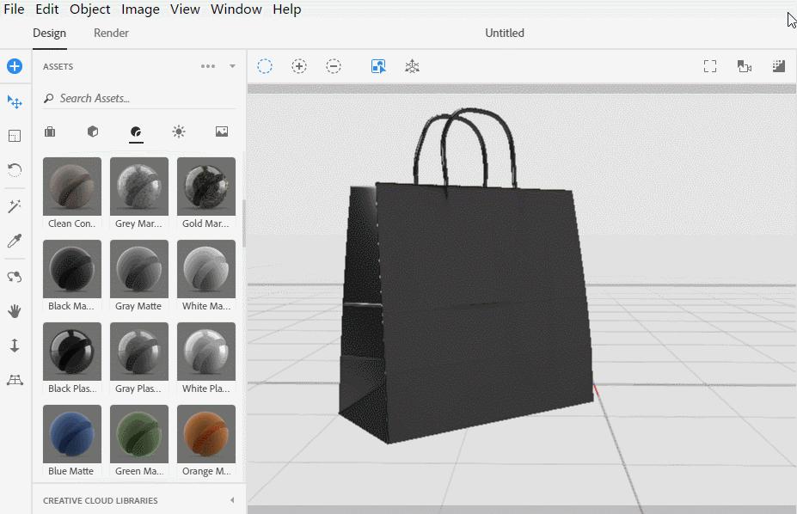Switch to the Render tab

pyautogui.click(x=110, y=33)
